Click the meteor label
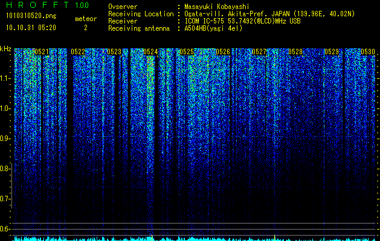Viewport: 380px width, 241px height. click(x=86, y=19)
